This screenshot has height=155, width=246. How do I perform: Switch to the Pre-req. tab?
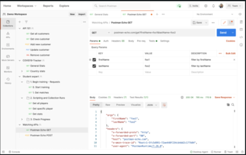click(x=141, y=41)
